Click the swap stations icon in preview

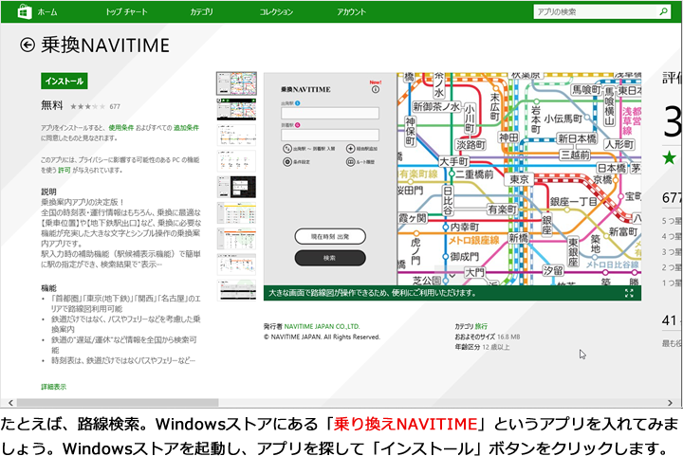pyautogui.click(x=287, y=149)
